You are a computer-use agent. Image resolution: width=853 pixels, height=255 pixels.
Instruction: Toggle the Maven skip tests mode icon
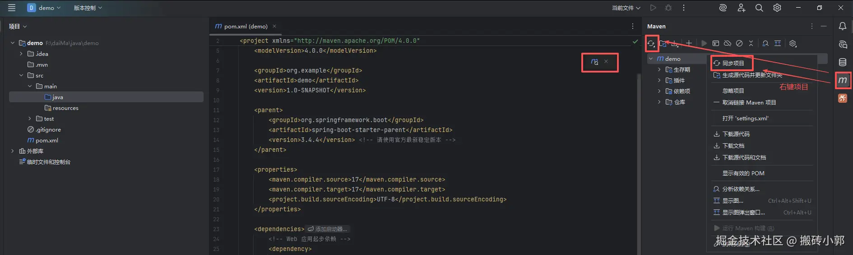pos(739,43)
